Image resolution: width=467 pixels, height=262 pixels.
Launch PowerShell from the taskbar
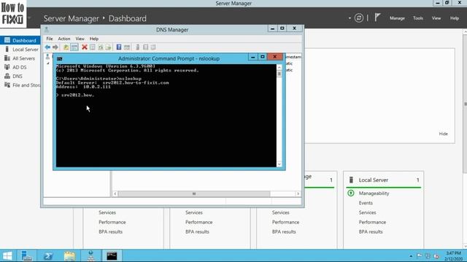tap(48, 255)
